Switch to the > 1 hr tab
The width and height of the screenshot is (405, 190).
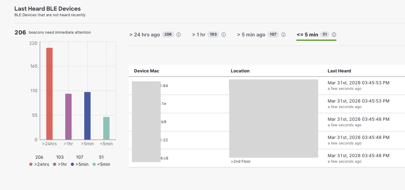coord(199,35)
